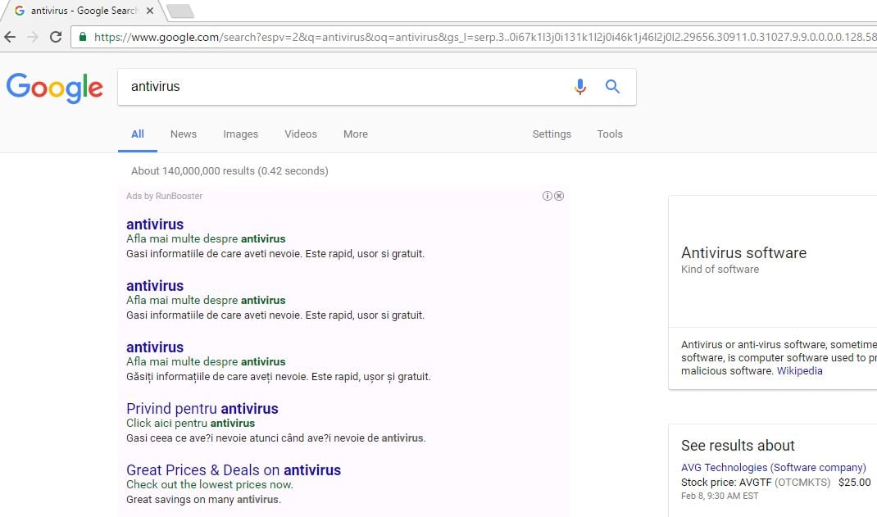This screenshot has width=877, height=517.
Task: Open the second antivirus ad link
Action: point(155,286)
